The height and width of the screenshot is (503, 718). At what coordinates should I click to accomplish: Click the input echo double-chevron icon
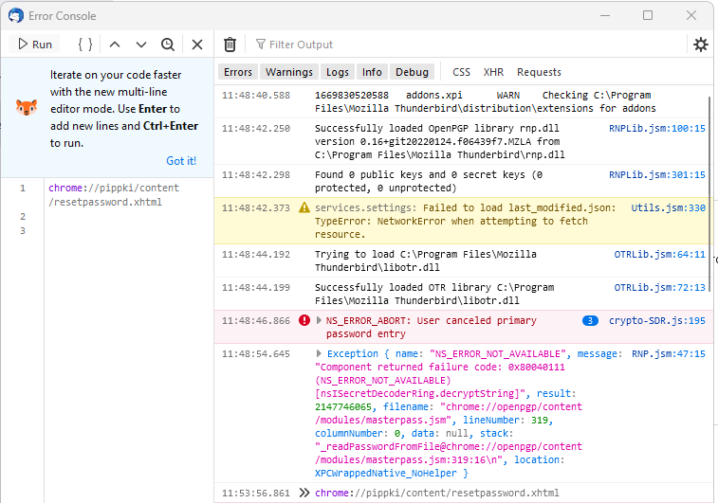(304, 493)
